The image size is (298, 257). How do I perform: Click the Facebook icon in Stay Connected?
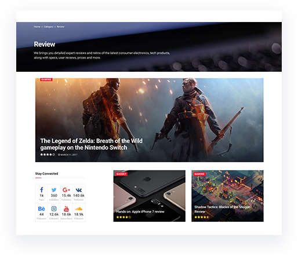tap(41, 190)
